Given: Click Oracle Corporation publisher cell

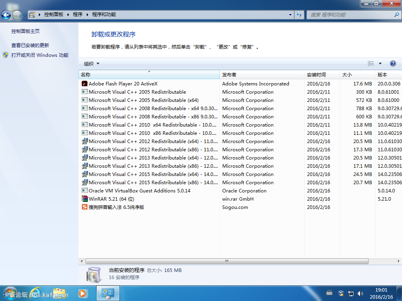Looking at the screenshot, I should 244,191.
